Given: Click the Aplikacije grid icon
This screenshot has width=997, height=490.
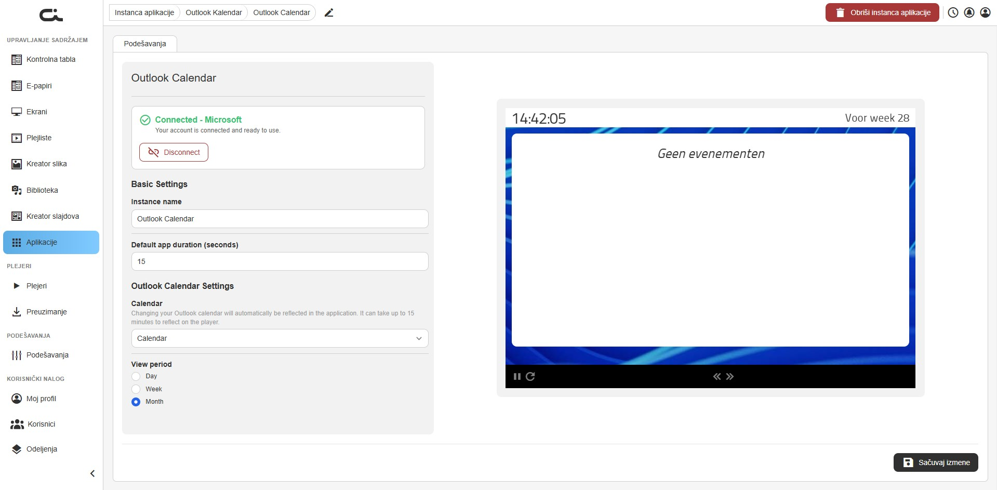Looking at the screenshot, I should pos(17,242).
